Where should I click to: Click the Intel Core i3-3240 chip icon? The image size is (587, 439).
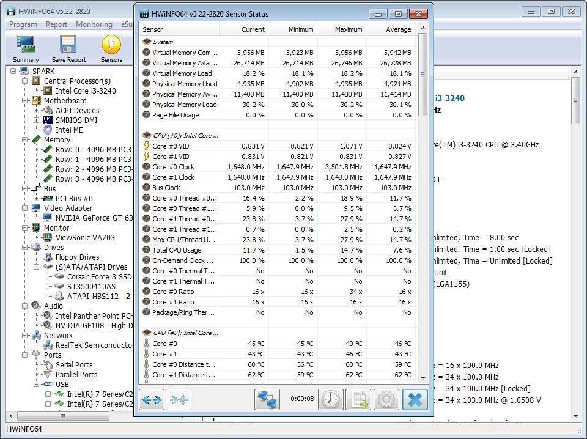pos(48,90)
